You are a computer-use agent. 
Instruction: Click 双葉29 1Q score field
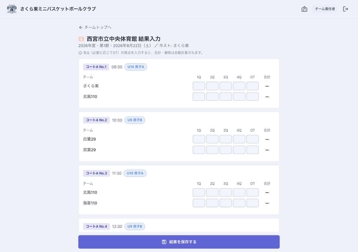(x=199, y=150)
